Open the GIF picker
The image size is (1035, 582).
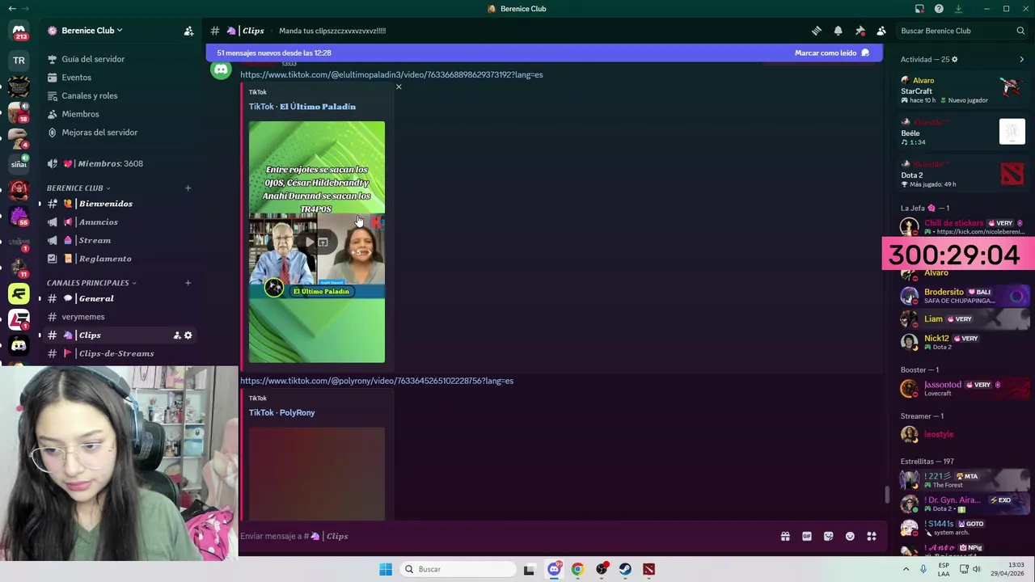click(x=807, y=536)
